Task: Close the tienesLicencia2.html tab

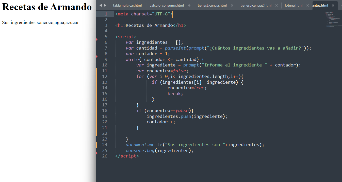Action: point(276,5)
